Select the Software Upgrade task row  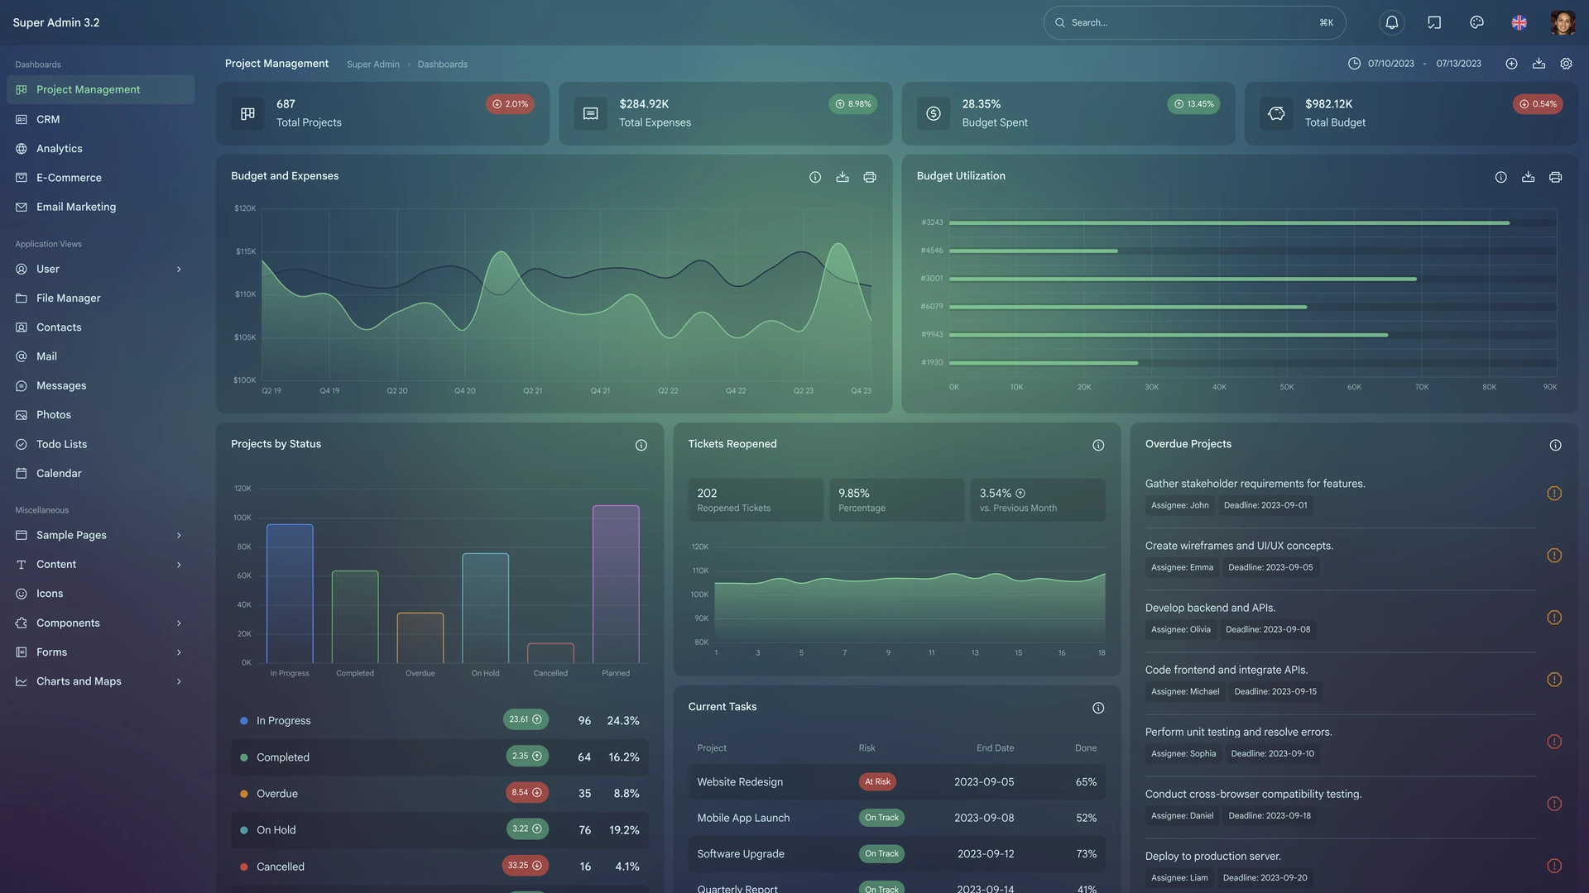pos(896,853)
